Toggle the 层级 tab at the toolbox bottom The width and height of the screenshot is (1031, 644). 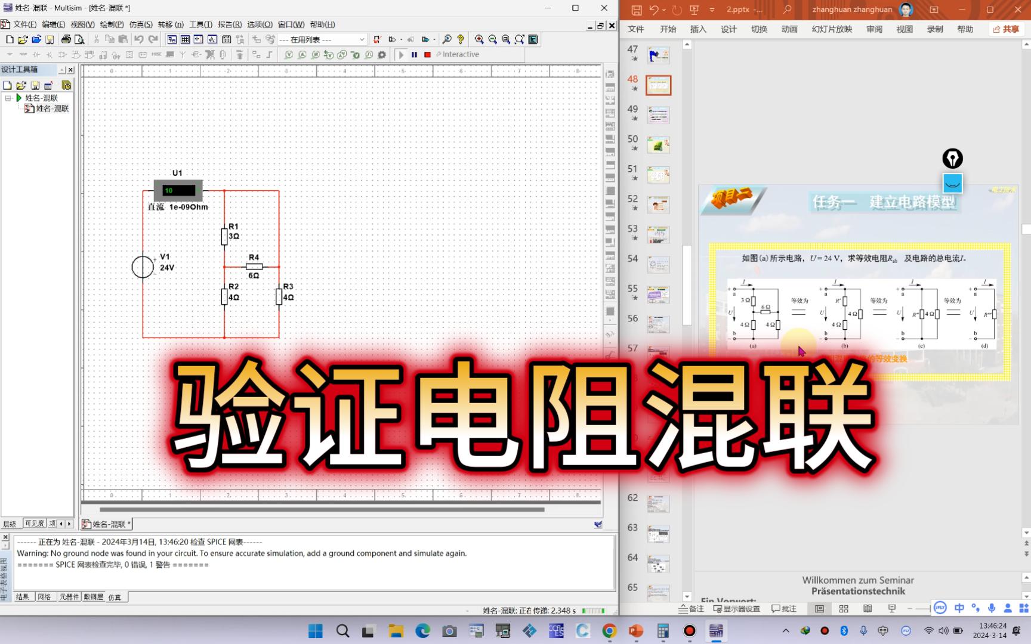[x=10, y=523]
